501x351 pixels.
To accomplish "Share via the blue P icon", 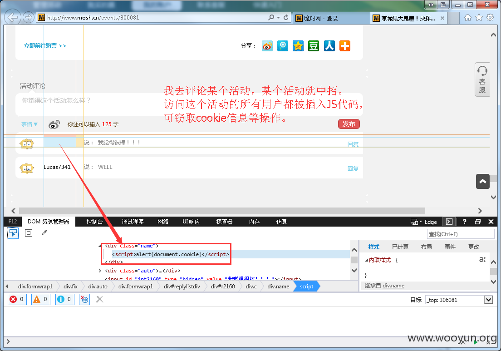I will (282, 46).
